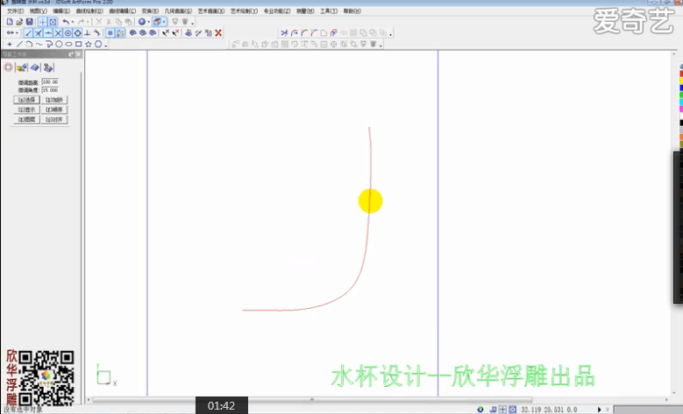The width and height of the screenshot is (683, 414).
Task: Toggle quadrant snap button
Action: 77,32
